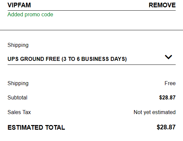Select the VIPFAM promo code text
Screen dimensions: 183x141
pos(19,5)
